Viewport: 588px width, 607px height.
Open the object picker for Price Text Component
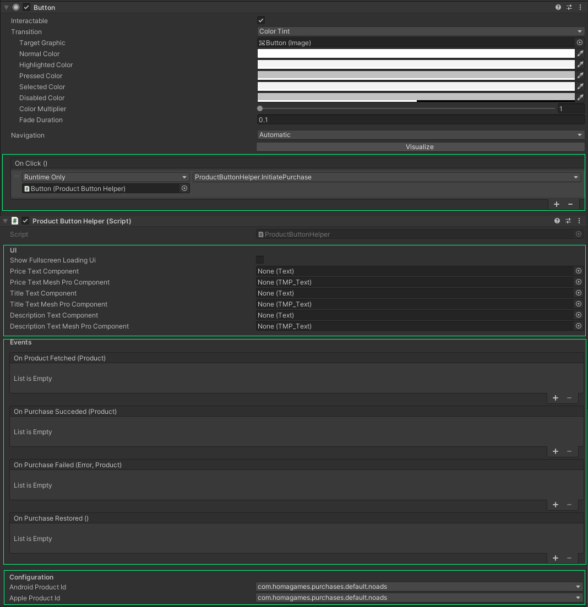578,271
